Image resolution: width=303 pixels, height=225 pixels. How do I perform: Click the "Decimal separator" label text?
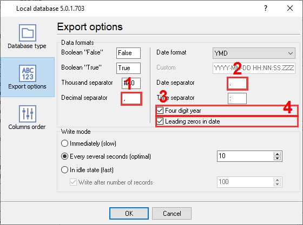pyautogui.click(x=84, y=98)
